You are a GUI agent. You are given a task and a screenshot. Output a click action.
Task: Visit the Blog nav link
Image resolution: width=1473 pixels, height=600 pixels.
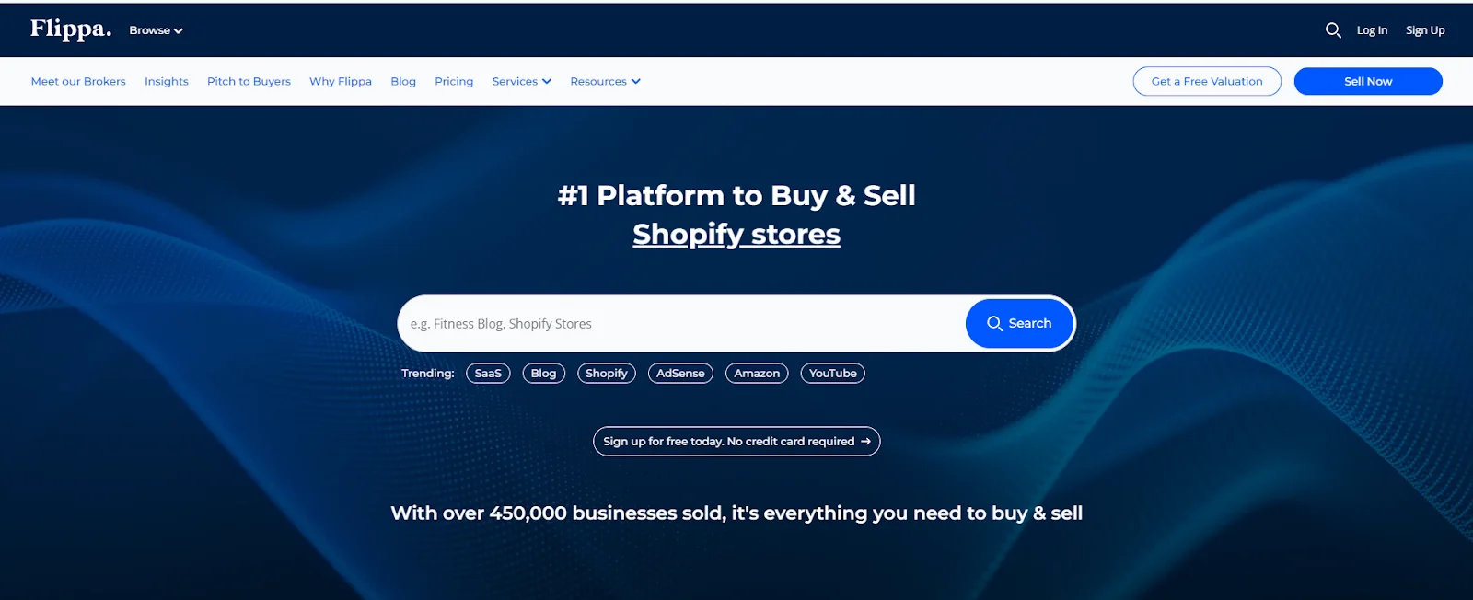click(403, 81)
